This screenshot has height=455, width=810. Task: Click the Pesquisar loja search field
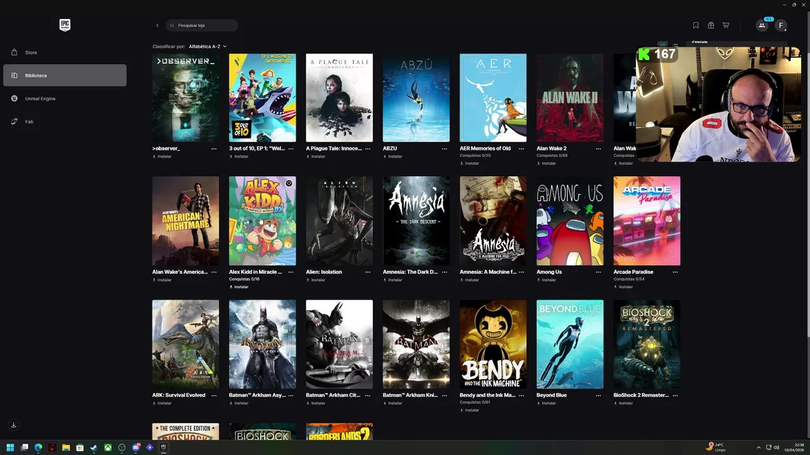(x=202, y=25)
